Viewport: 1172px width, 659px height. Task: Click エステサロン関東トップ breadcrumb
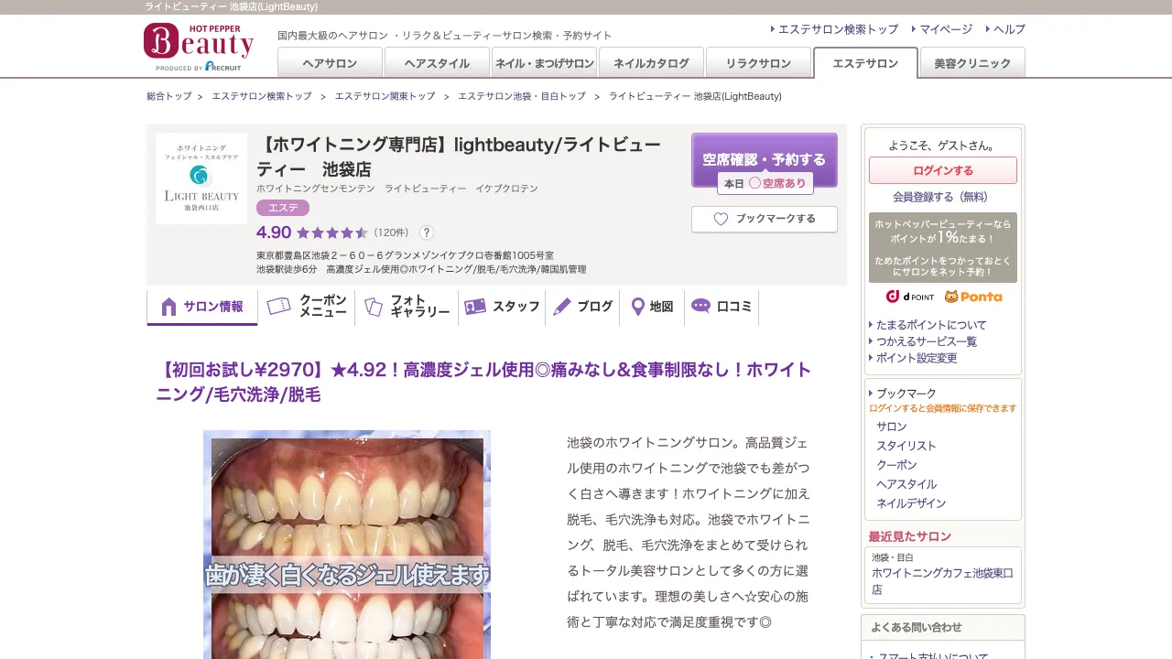[x=385, y=96]
